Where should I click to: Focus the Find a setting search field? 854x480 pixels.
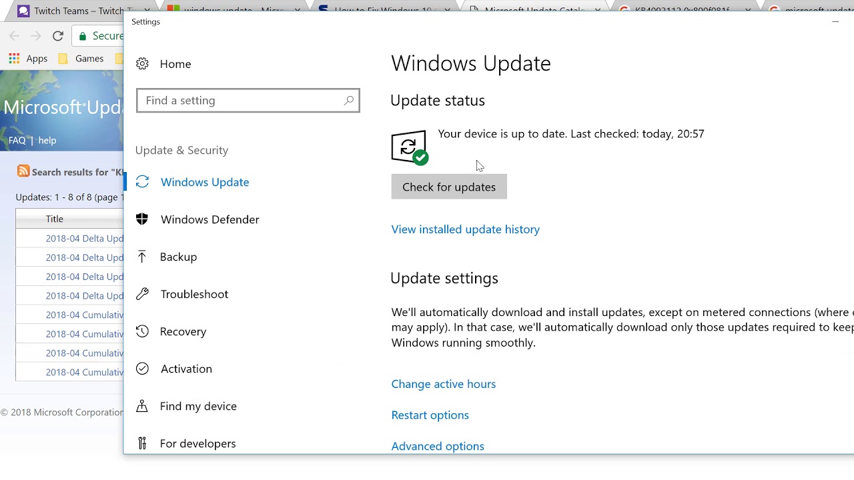(248, 101)
